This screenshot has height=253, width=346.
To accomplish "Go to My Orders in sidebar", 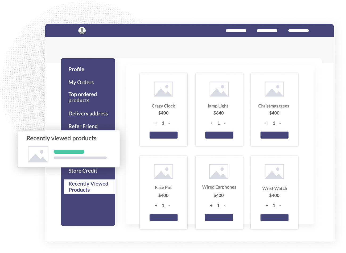I will [81, 83].
